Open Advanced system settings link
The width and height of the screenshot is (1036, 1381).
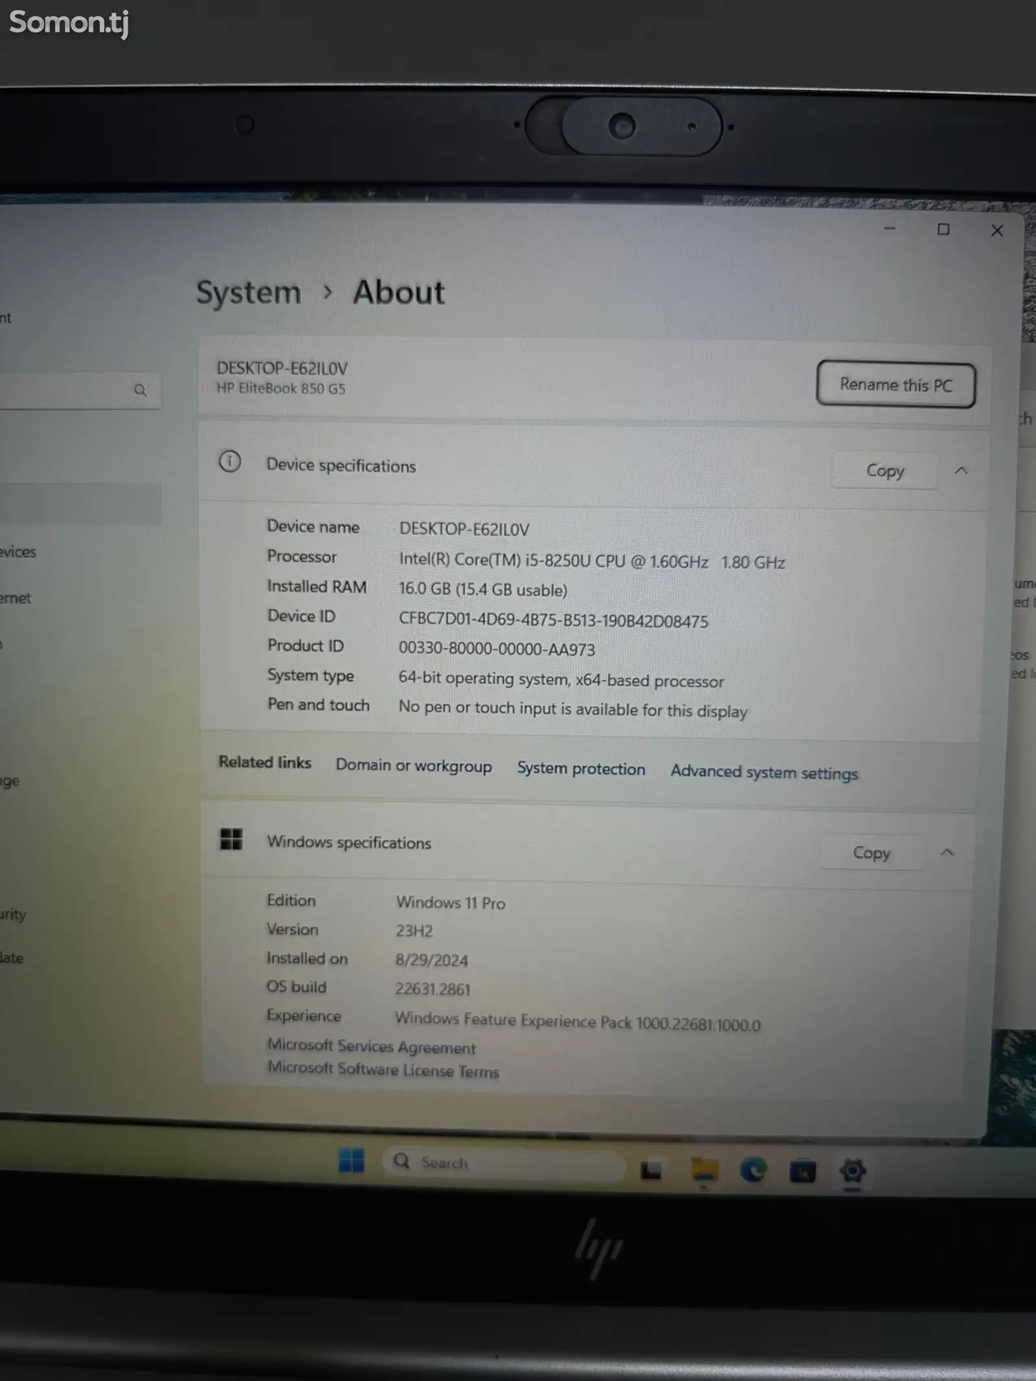click(x=764, y=772)
